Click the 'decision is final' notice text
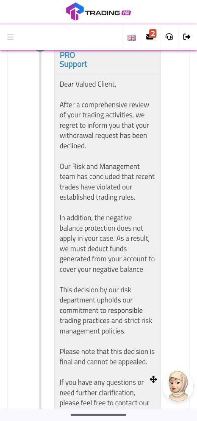 (107, 356)
